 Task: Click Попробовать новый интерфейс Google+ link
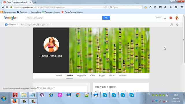pyautogui.click(x=19, y=88)
